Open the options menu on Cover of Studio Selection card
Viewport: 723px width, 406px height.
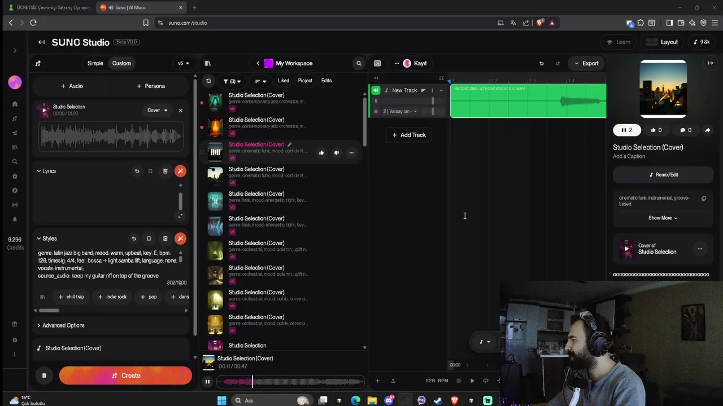[700, 249]
